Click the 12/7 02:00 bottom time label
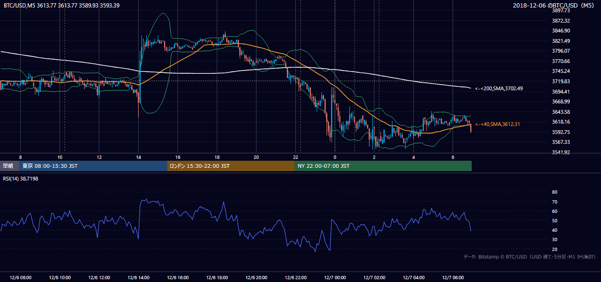The image size is (601, 282). [x=374, y=277]
